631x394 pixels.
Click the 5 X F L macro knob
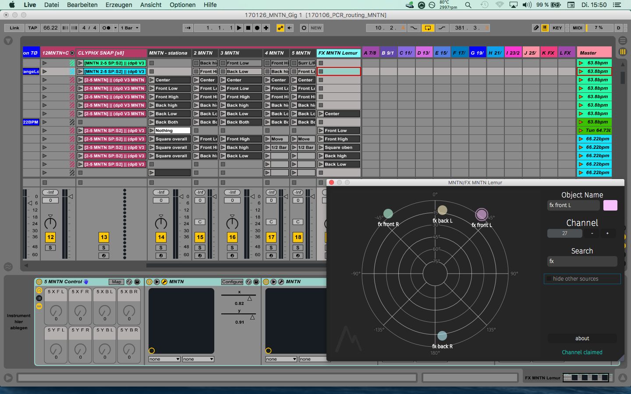56,311
